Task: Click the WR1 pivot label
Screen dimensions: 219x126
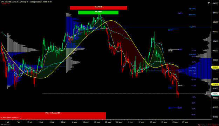Action: coord(180,72)
